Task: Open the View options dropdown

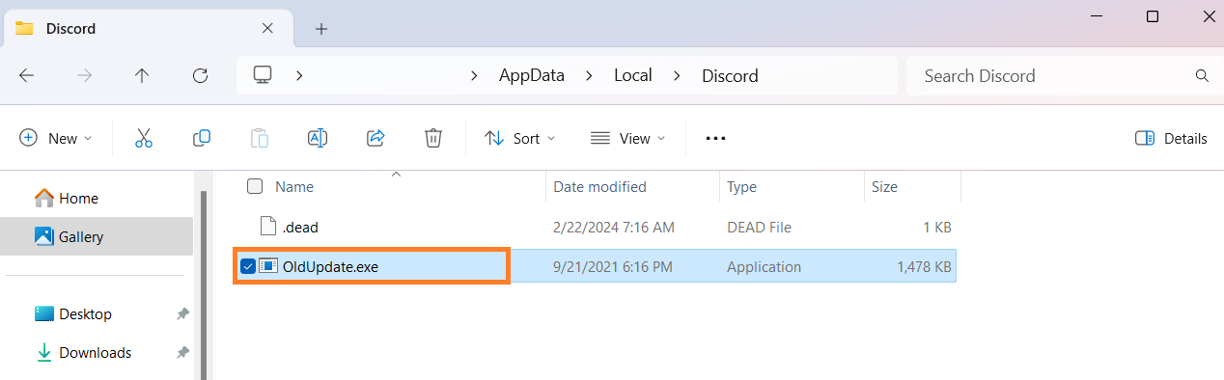Action: pyautogui.click(x=628, y=138)
